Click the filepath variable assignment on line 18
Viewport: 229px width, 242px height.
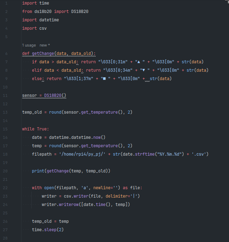click(41, 154)
